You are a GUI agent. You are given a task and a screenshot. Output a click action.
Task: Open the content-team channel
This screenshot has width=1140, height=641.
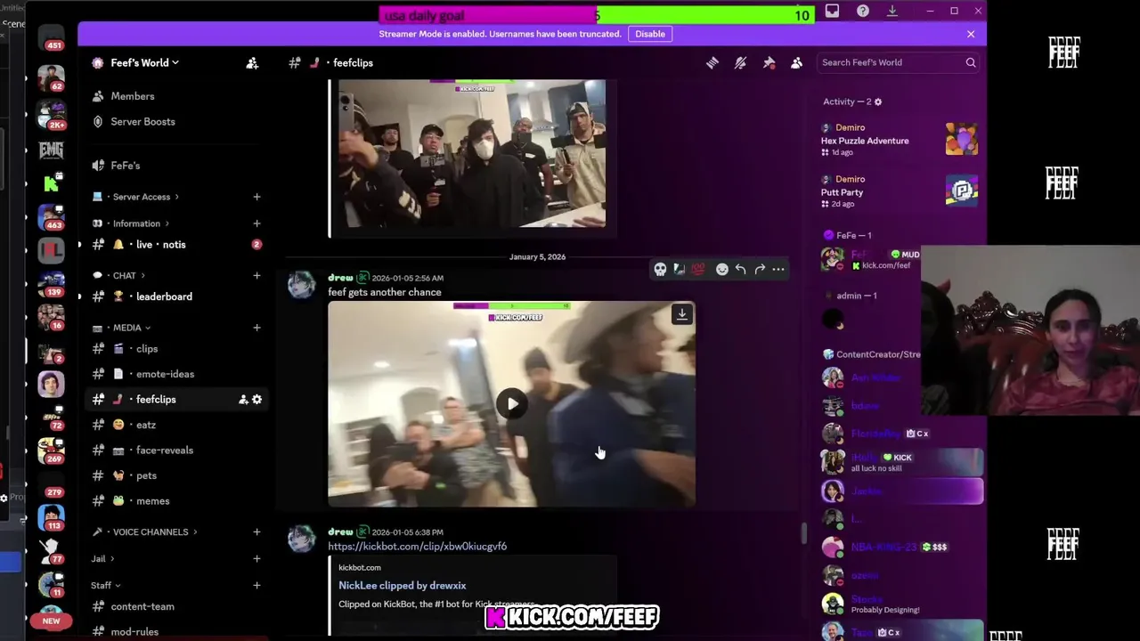click(175, 606)
